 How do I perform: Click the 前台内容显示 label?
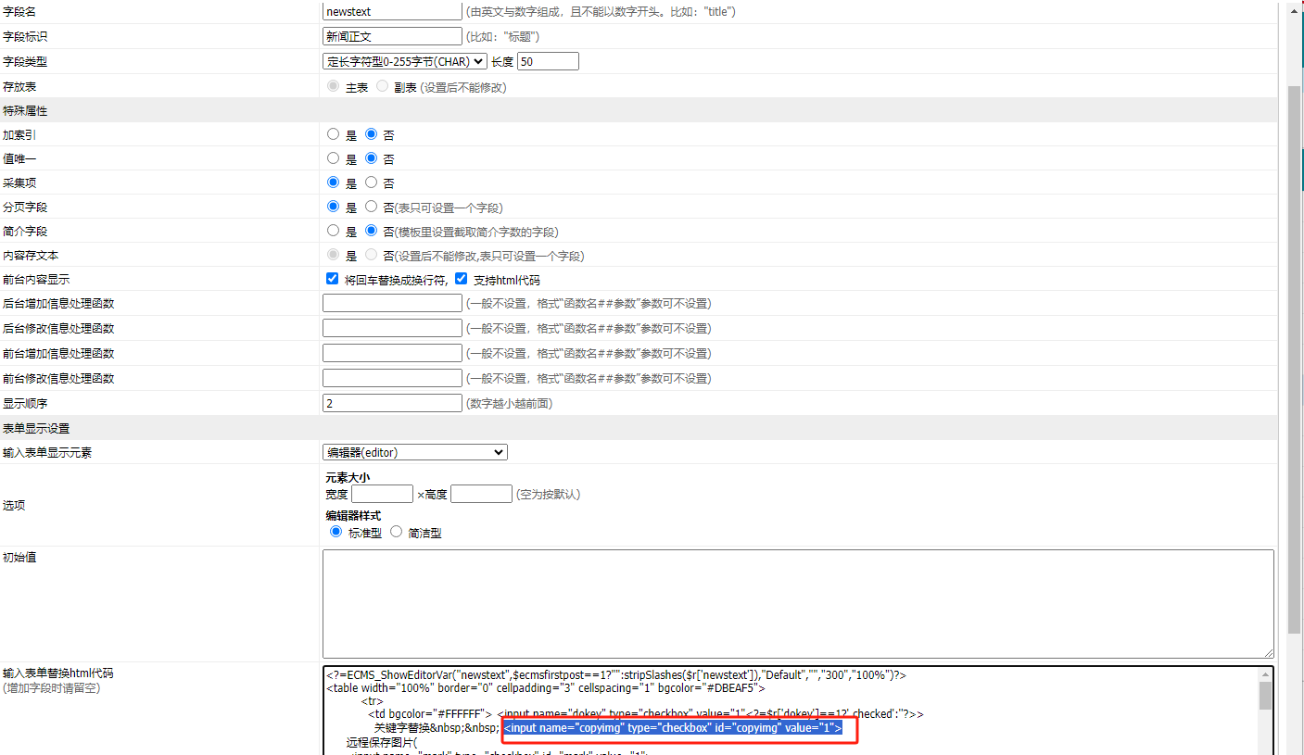click(x=36, y=279)
